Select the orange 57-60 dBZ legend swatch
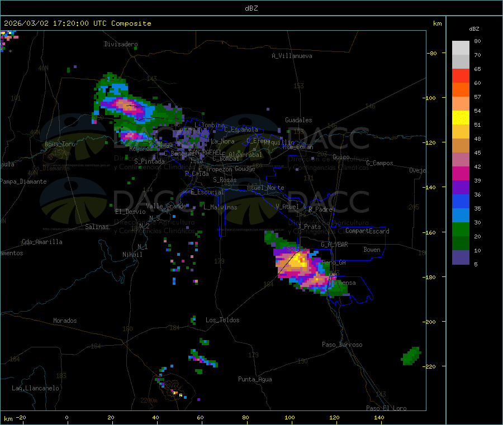The width and height of the screenshot is (503, 425). click(461, 90)
